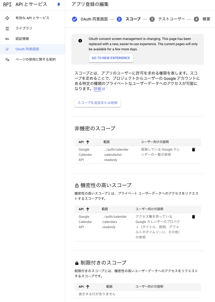Click the API logo icon
The image size is (215, 302).
(x=7, y=4)
